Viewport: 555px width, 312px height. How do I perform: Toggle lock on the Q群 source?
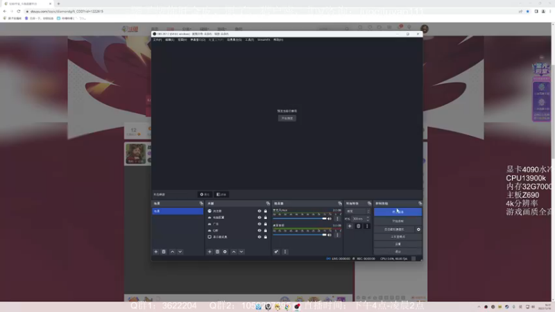click(266, 231)
